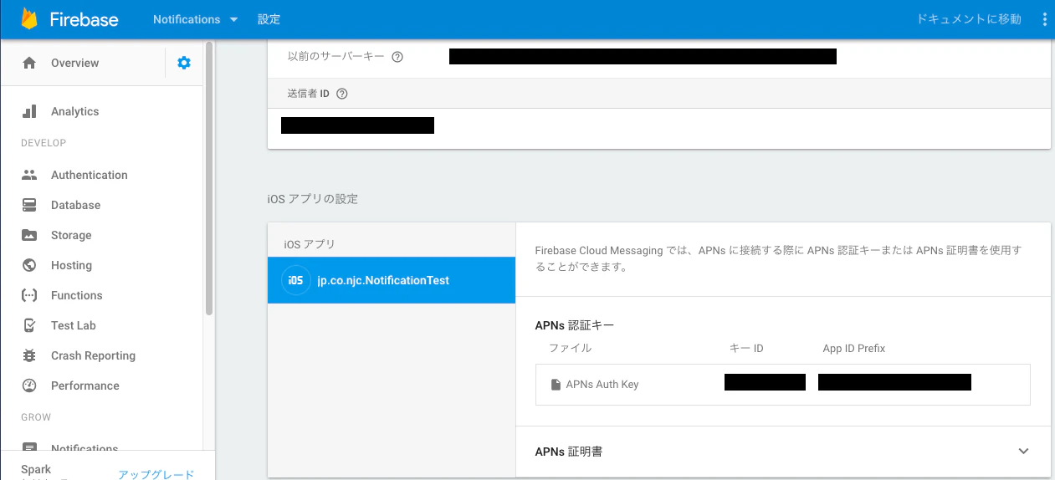Open Authentication in sidebar
The image size is (1055, 480).
(90, 175)
